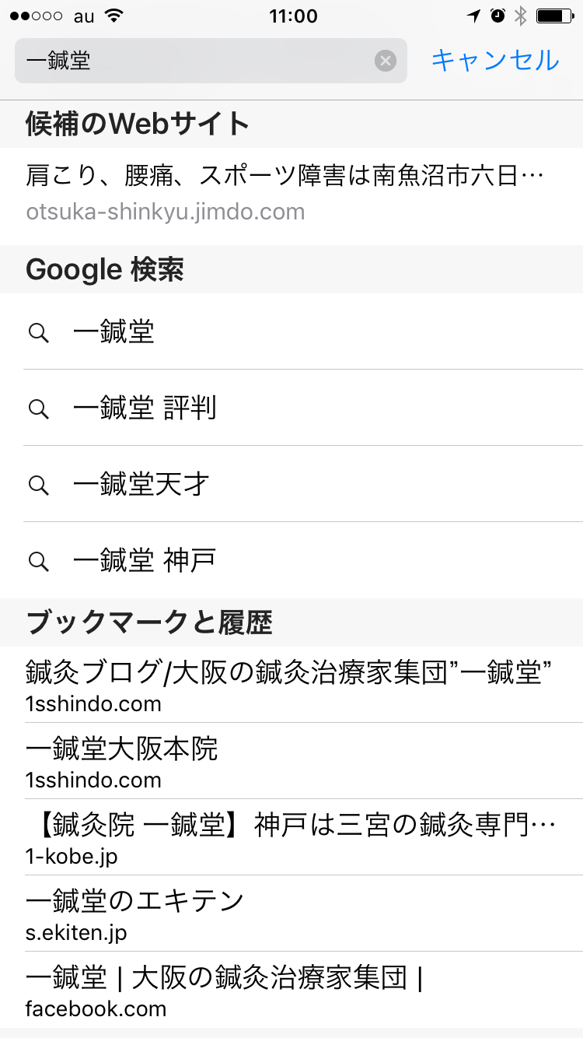Tap the Wi-Fi signal icon

click(114, 16)
